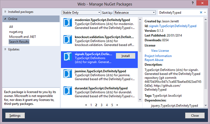Expand the Installed packages section
210x124 pixels.
point(5,12)
